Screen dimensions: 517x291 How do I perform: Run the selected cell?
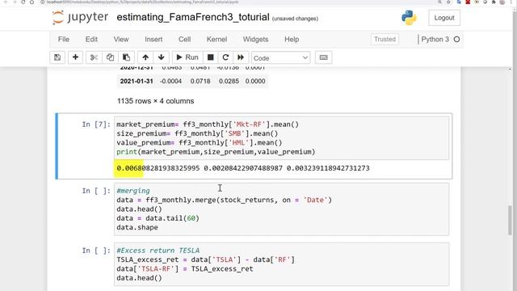pos(187,57)
